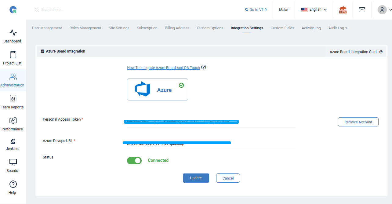Disable the Connected status toggle
The width and height of the screenshot is (392, 204).
(134, 160)
